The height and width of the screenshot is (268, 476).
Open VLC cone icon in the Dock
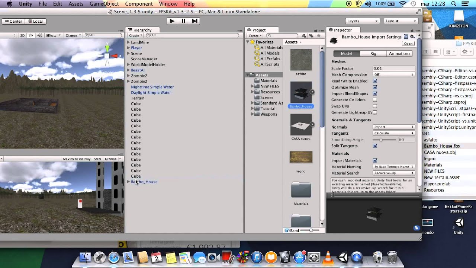tap(328, 257)
